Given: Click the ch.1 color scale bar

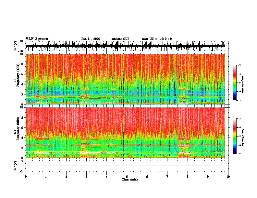Looking at the screenshot, I should (235, 83).
